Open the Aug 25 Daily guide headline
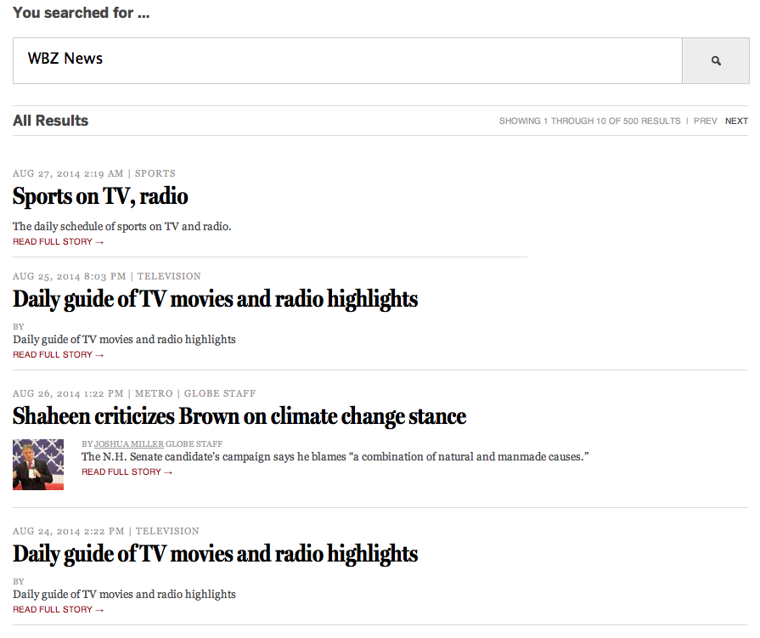Image resolution: width=760 pixels, height=638 pixels. 215,299
